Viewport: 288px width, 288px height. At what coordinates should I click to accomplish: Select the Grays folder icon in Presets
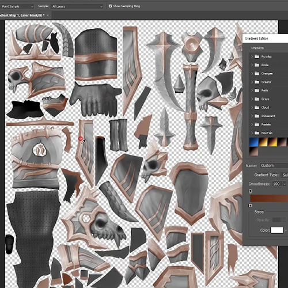[x=257, y=99]
